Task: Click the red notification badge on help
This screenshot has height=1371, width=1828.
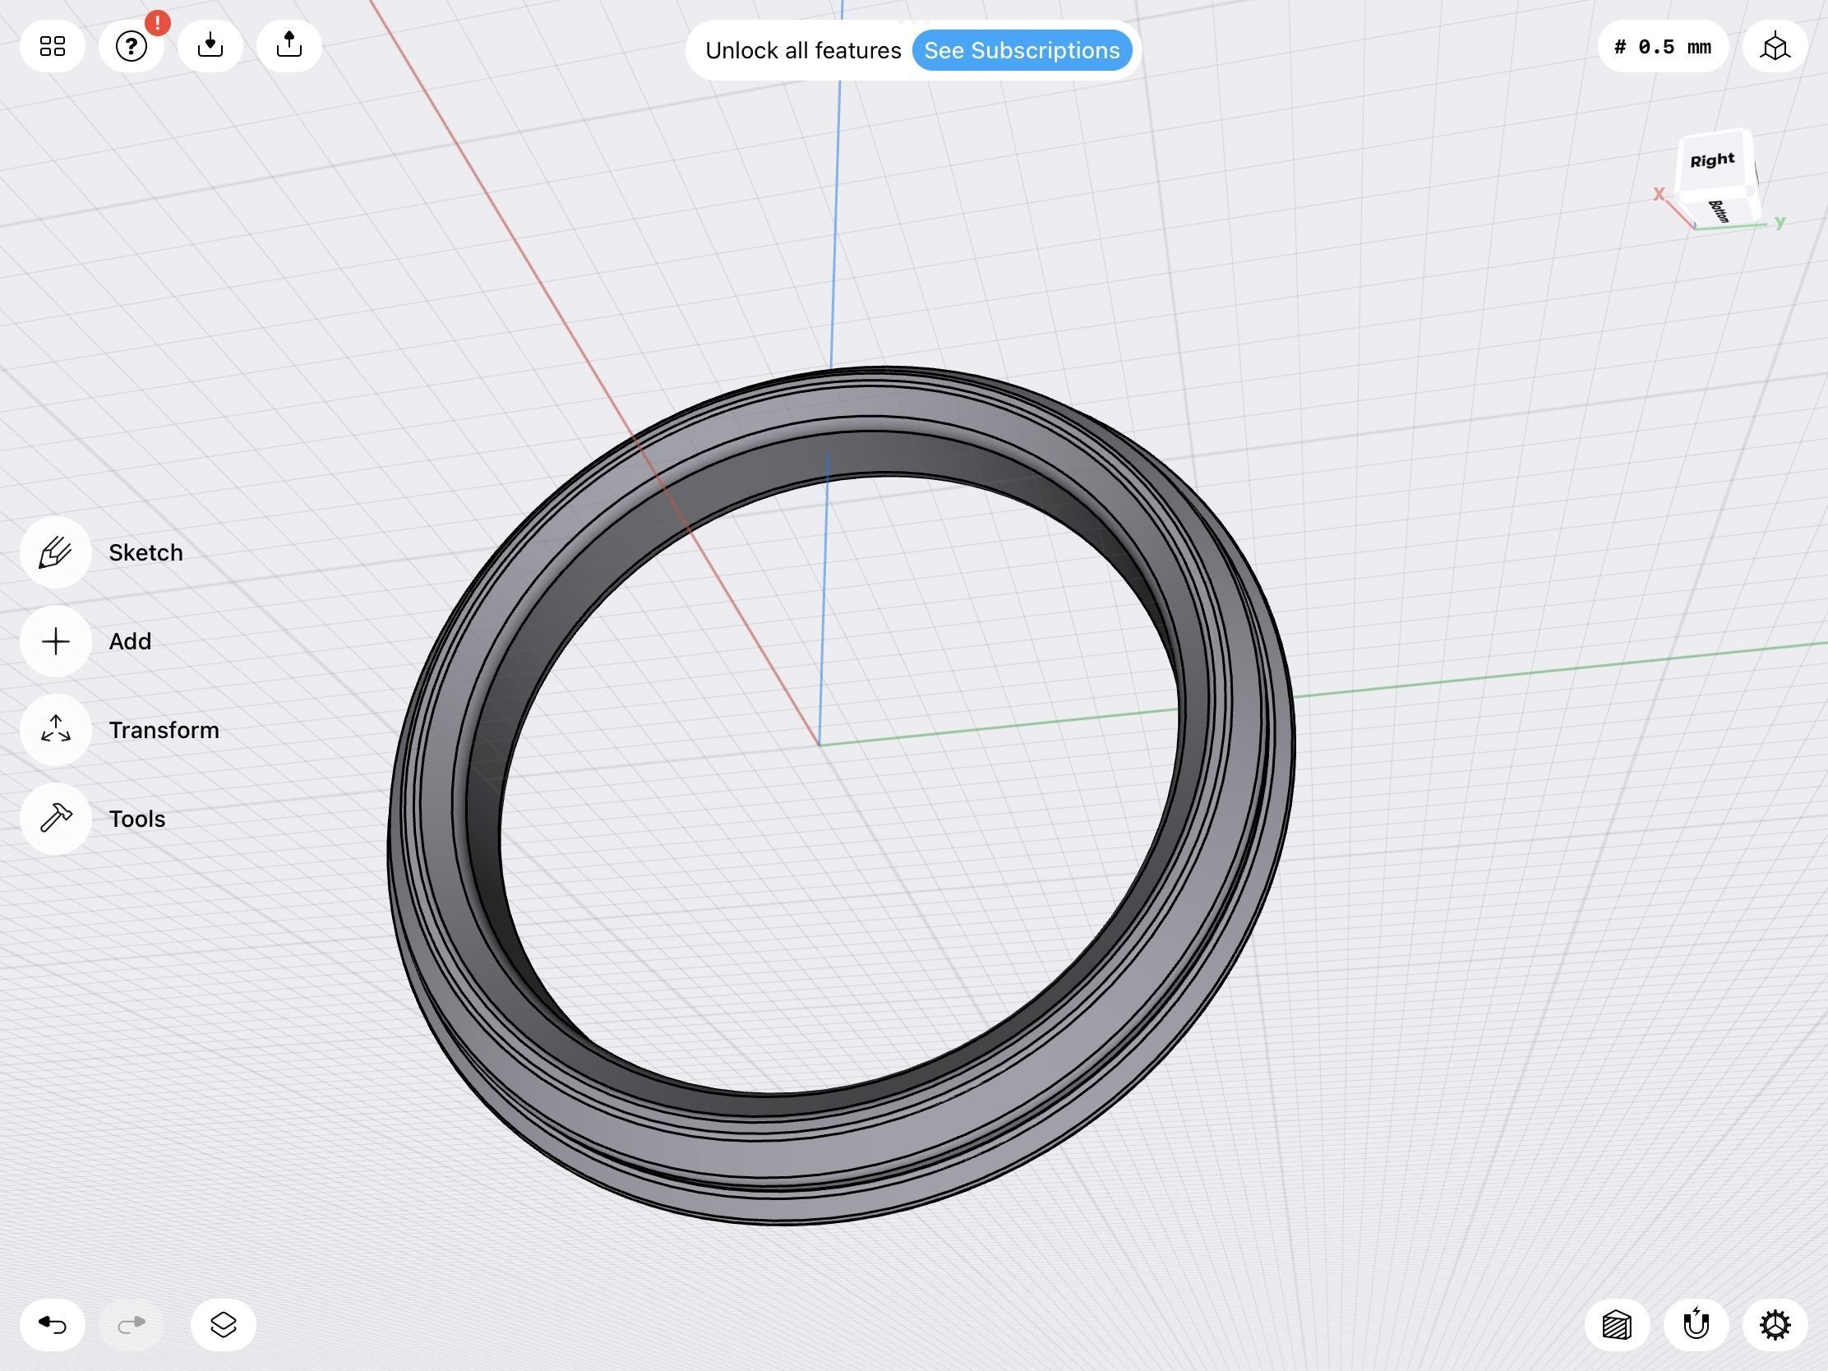Action: [x=157, y=23]
